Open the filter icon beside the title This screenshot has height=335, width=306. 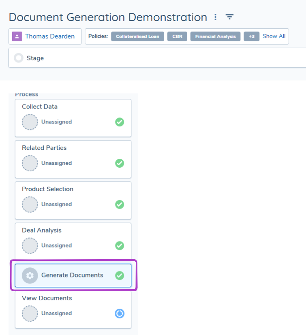click(229, 17)
